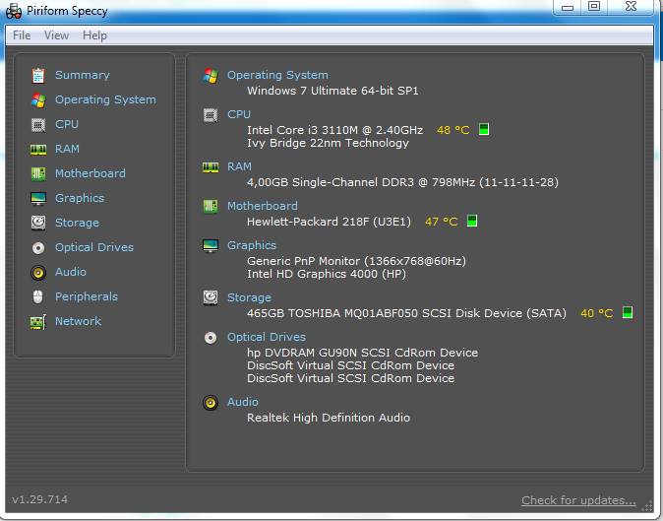Select Optical Drives in the sidebar
This screenshot has width=663, height=521.
coord(94,247)
